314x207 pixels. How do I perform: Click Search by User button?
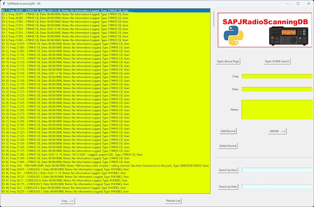[228, 170]
